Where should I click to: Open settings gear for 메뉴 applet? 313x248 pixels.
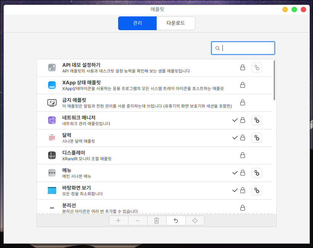click(x=257, y=173)
